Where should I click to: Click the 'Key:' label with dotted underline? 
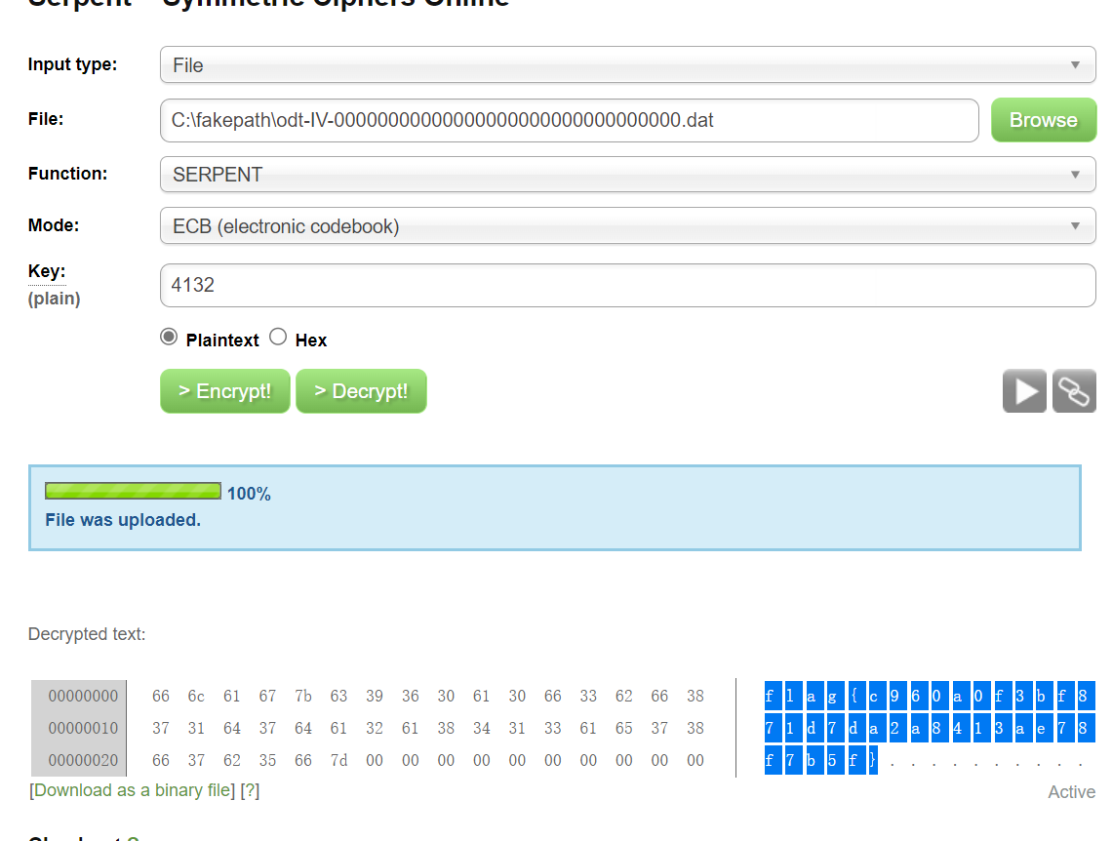(x=47, y=271)
